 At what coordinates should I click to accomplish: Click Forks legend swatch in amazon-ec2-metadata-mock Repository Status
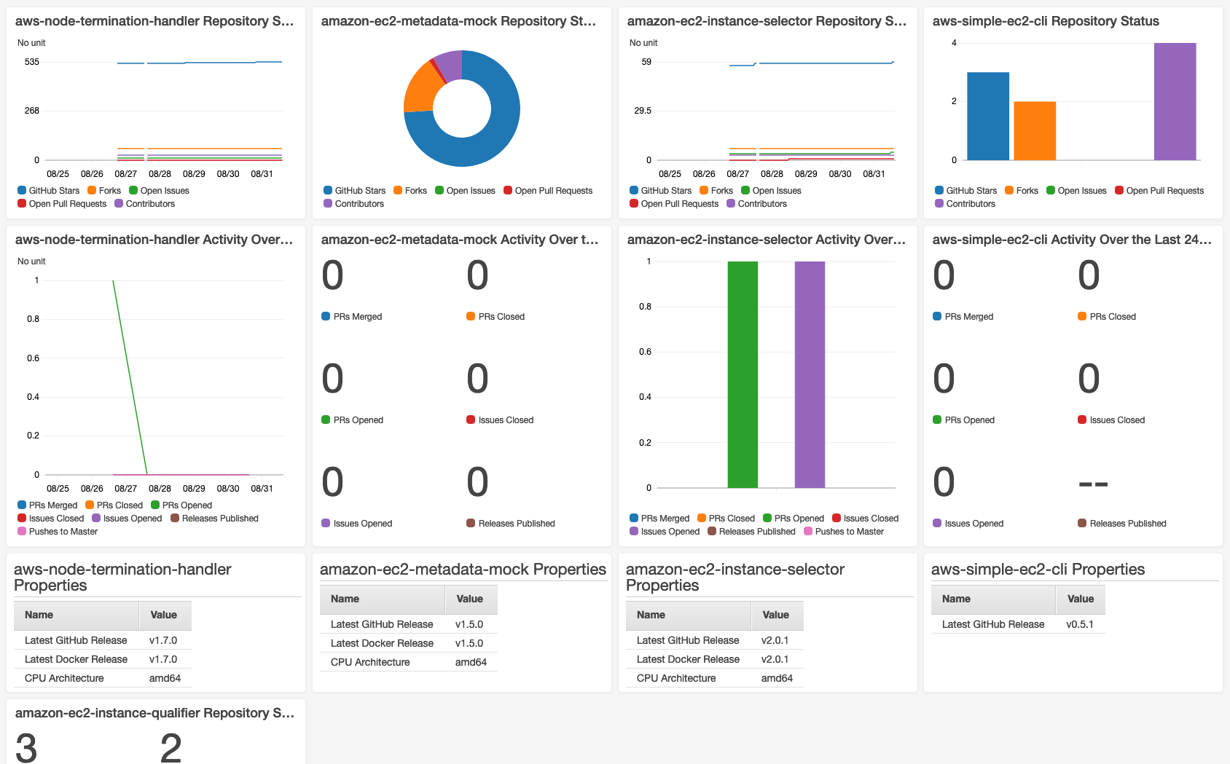point(398,190)
